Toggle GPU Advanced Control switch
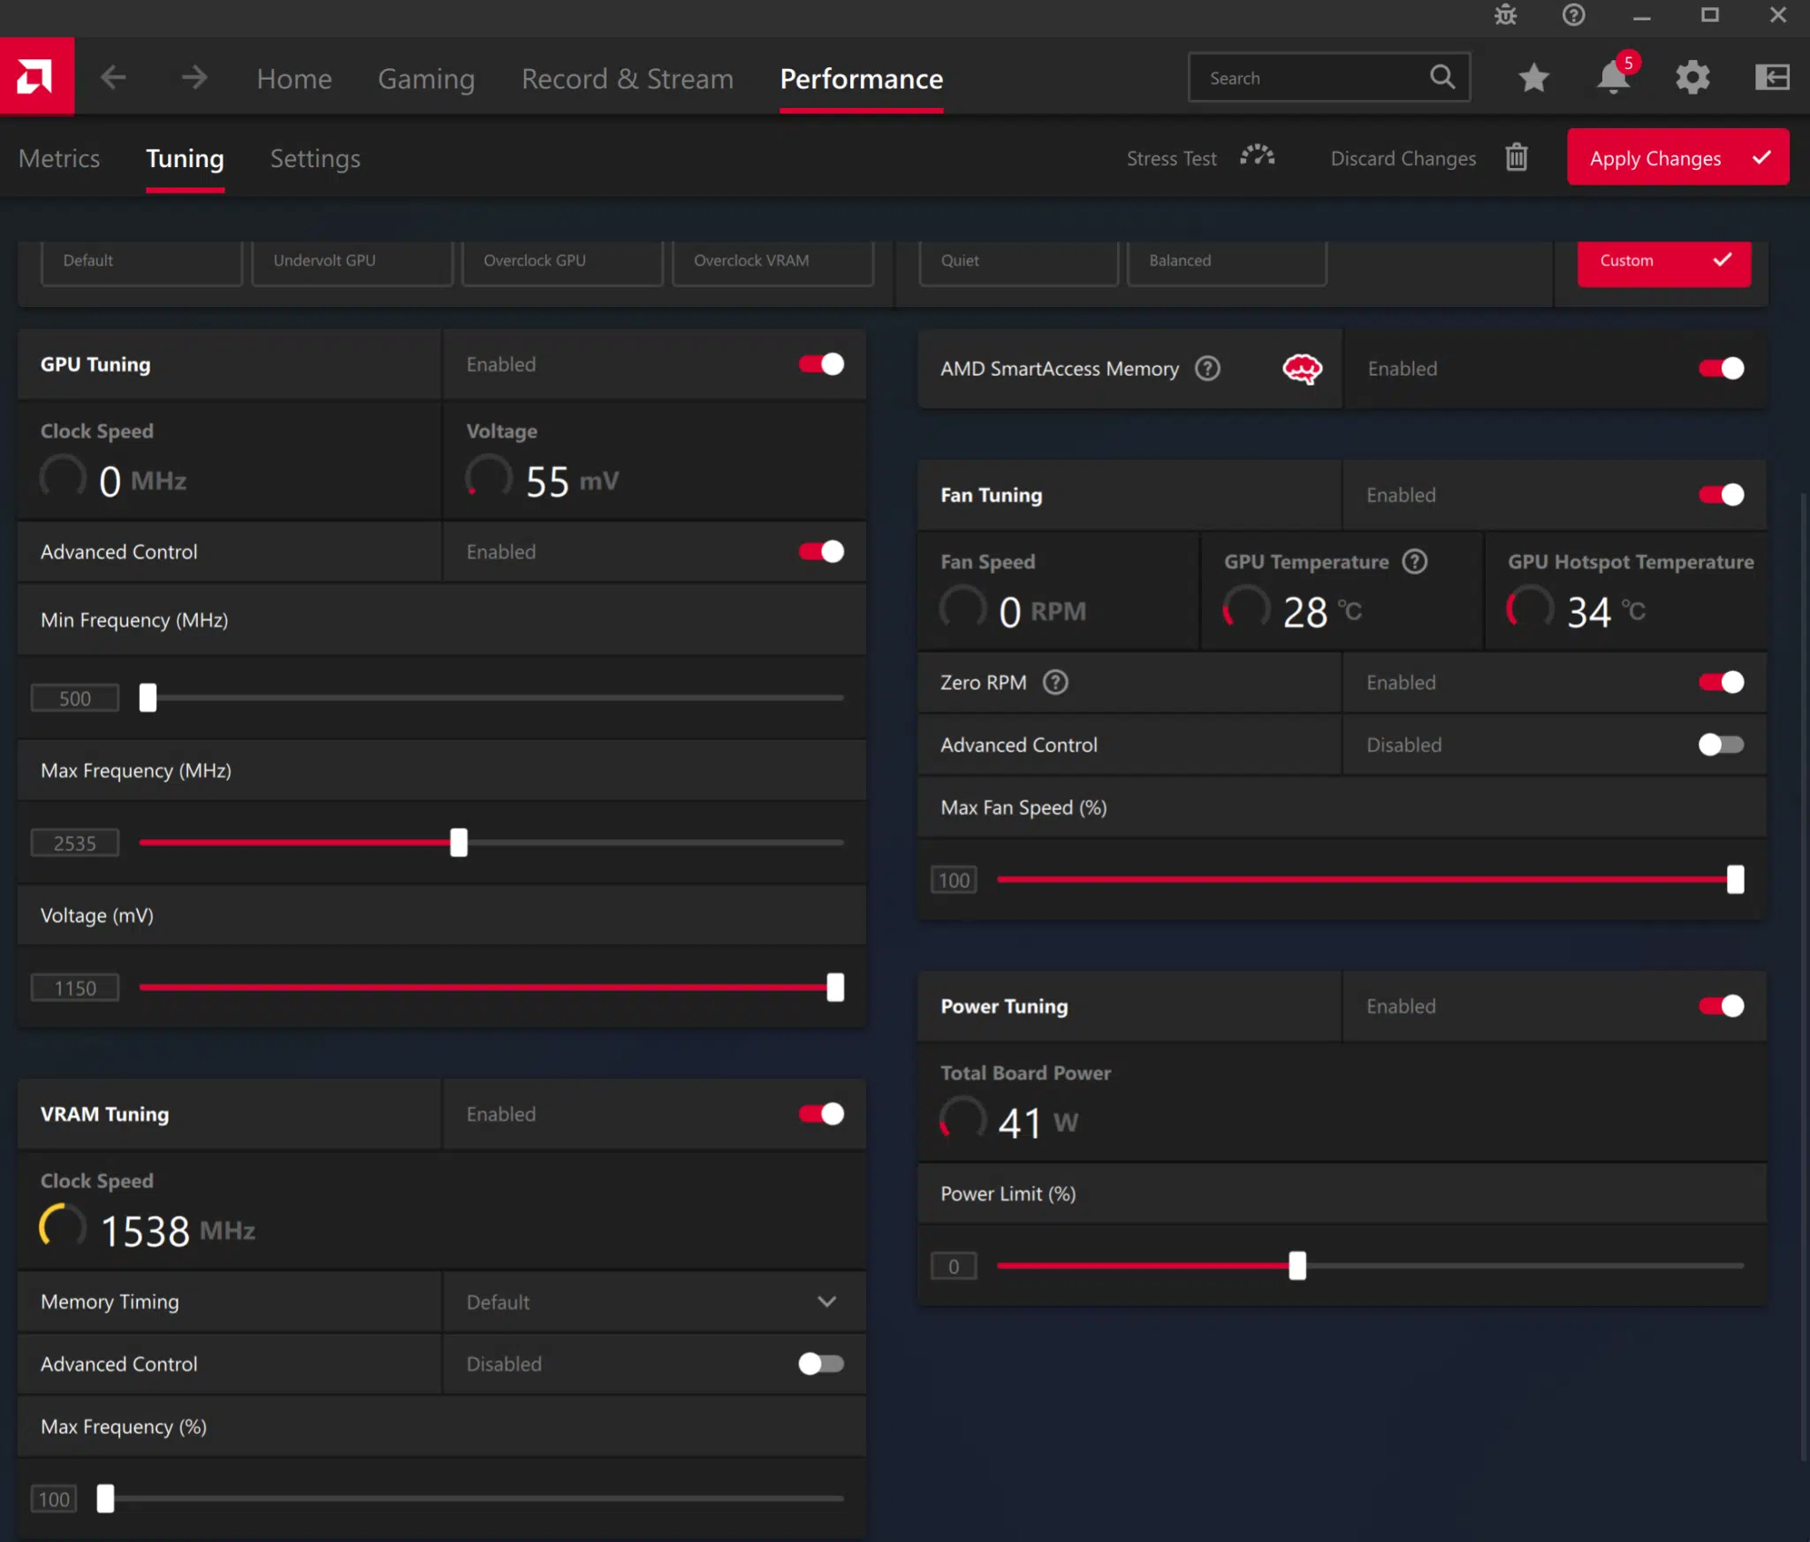Viewport: 1810px width, 1542px height. 822,552
